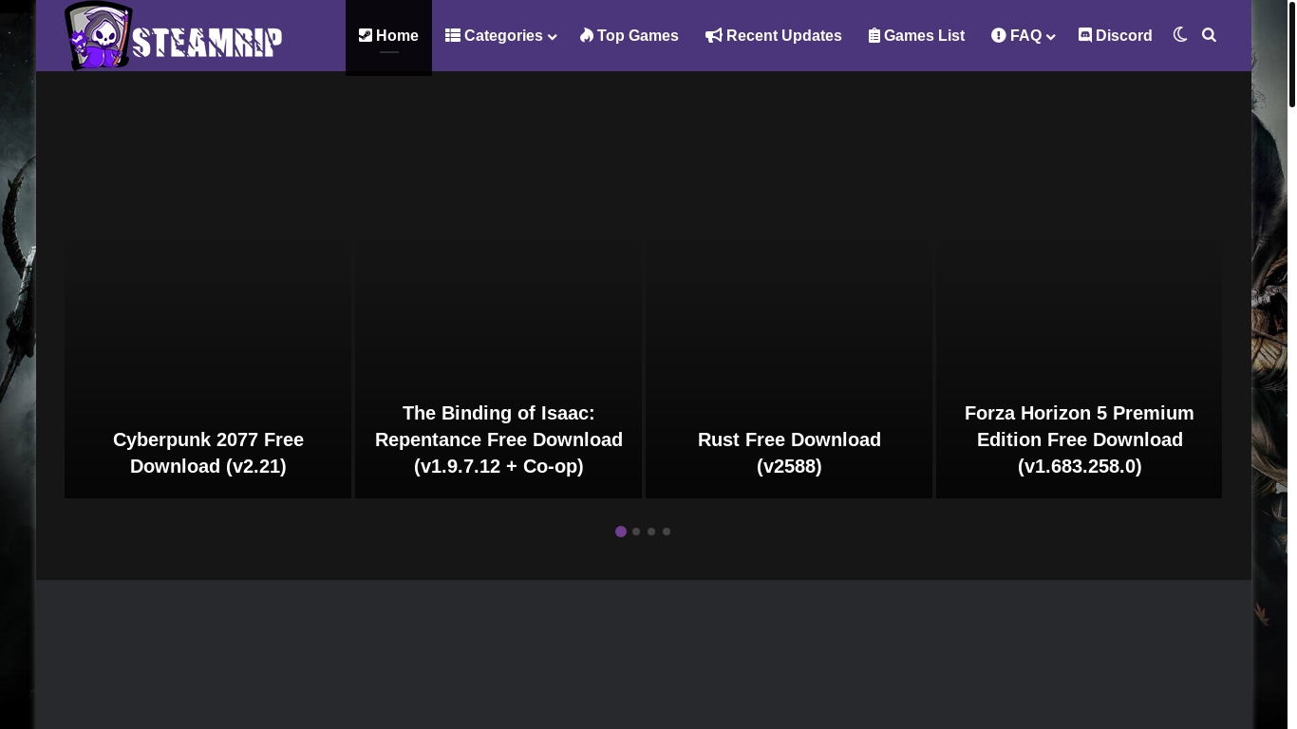Select the fourth slider pagination dot
Image resolution: width=1297 pixels, height=729 pixels.
click(667, 532)
